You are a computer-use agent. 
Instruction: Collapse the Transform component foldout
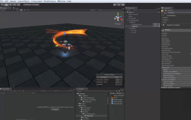pos(162,16)
